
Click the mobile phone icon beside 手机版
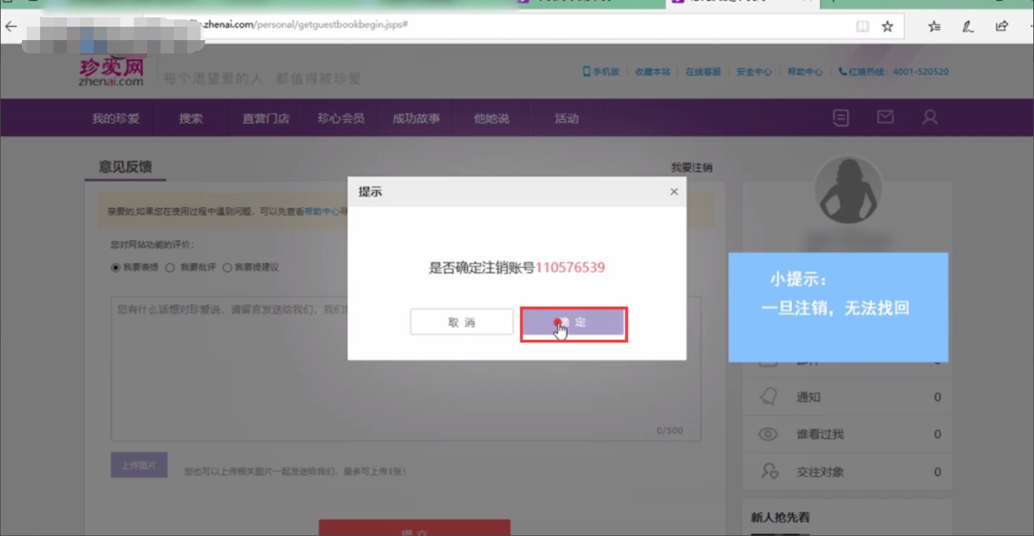pyautogui.click(x=585, y=72)
